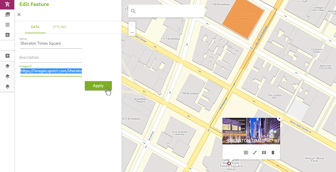Screen dimensions: 336x172
Task: Click the 1717 Broadway map label
Action: pyautogui.click(x=170, y=39)
